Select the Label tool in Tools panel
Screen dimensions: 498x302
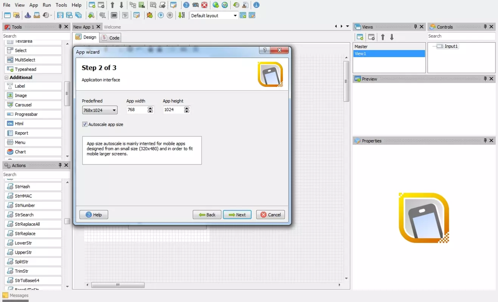pyautogui.click(x=33, y=86)
